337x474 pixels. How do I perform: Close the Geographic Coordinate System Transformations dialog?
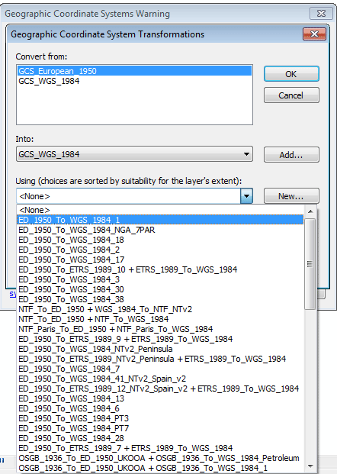314,34
